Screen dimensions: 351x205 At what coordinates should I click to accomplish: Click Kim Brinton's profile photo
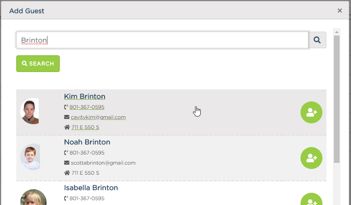[29, 111]
